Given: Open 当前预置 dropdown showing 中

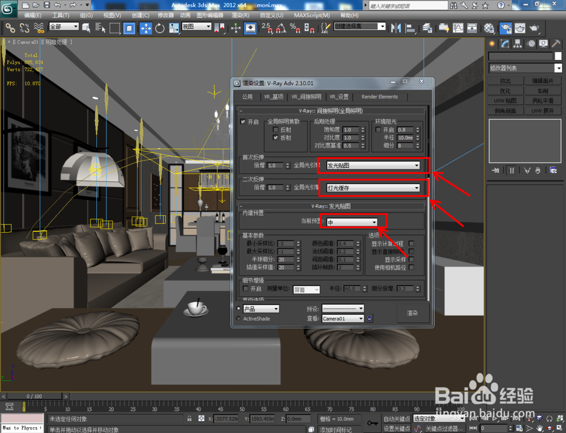Looking at the screenshot, I should tap(352, 223).
